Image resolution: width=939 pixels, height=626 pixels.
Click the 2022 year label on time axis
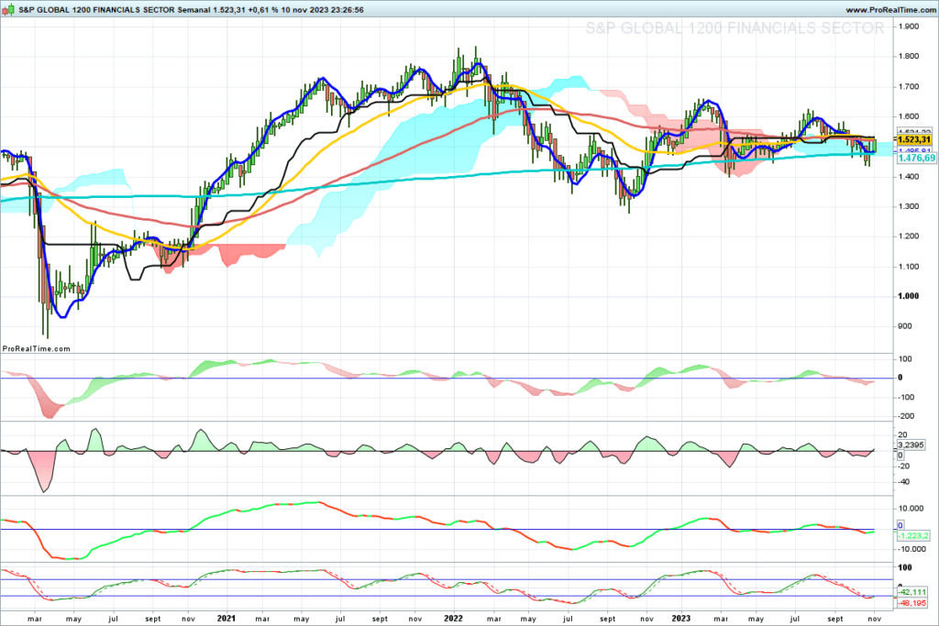tap(453, 619)
